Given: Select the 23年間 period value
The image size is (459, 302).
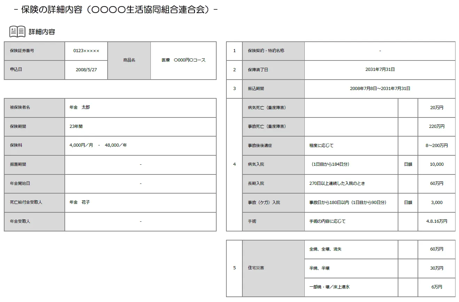Looking at the screenshot, I should (76, 126).
